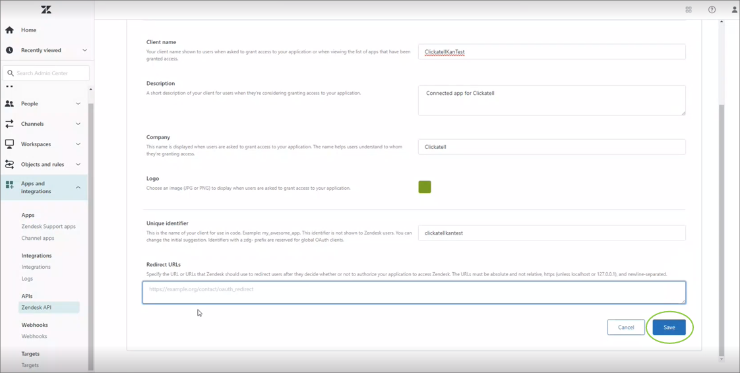The width and height of the screenshot is (740, 373).
Task: Click the Cancel button
Action: (x=625, y=327)
